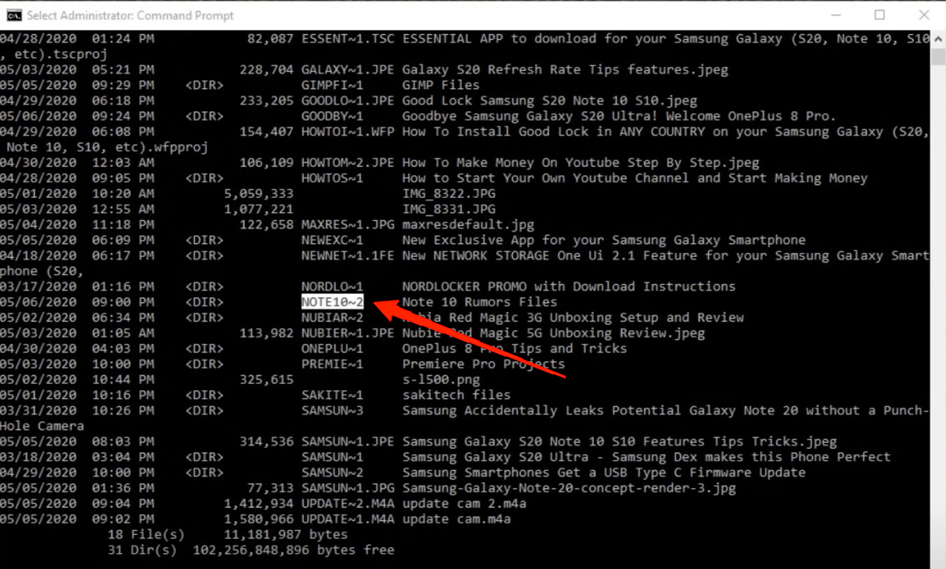This screenshot has width=946, height=569.
Task: Click the maxresdefault.jpg file name
Action: (468, 224)
